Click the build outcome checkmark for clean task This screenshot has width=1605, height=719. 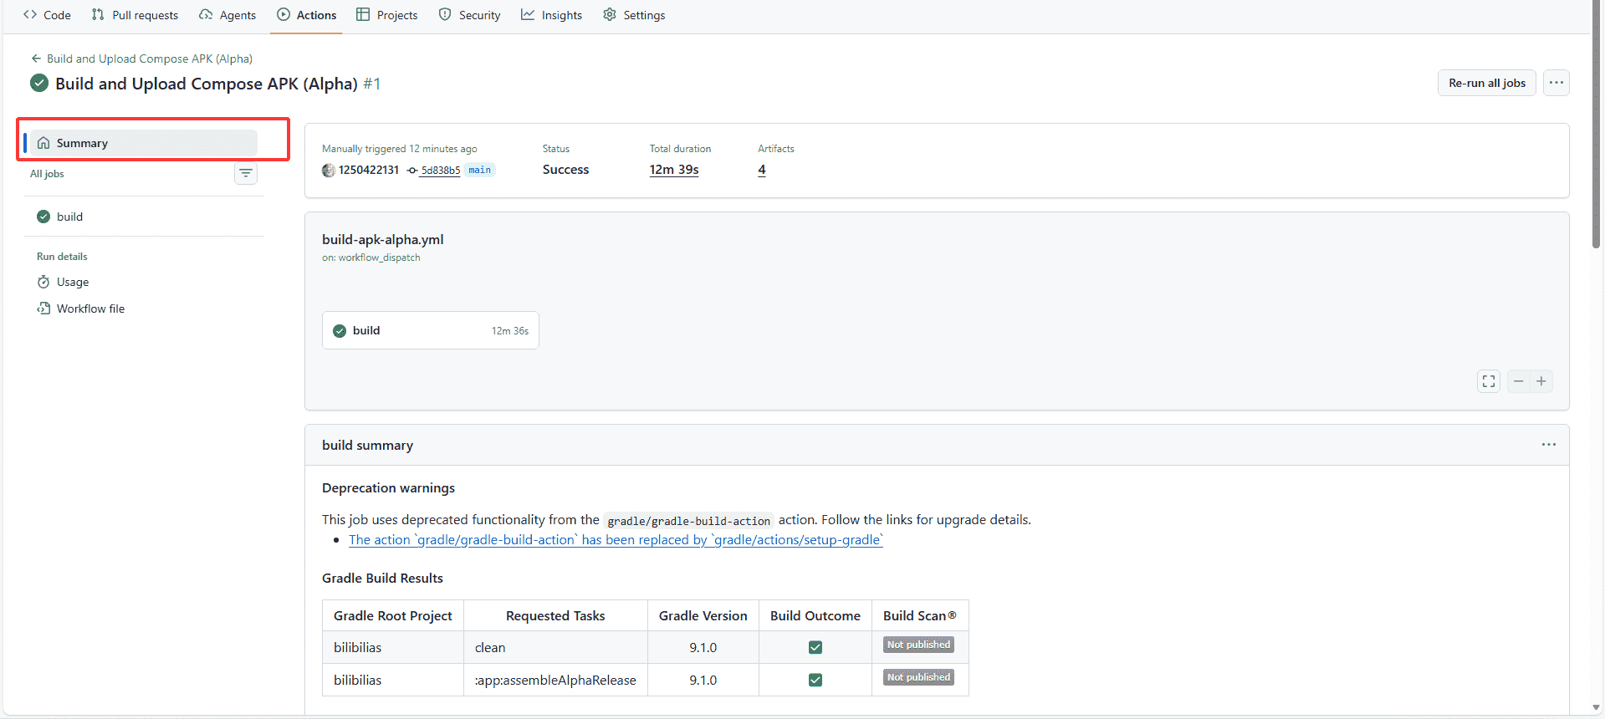point(815,647)
